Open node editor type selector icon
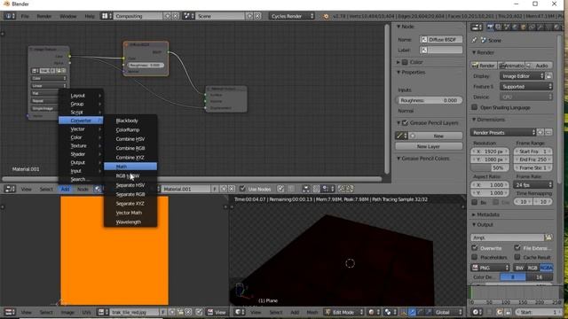Screen dimensions: 568x319 click(10, 189)
